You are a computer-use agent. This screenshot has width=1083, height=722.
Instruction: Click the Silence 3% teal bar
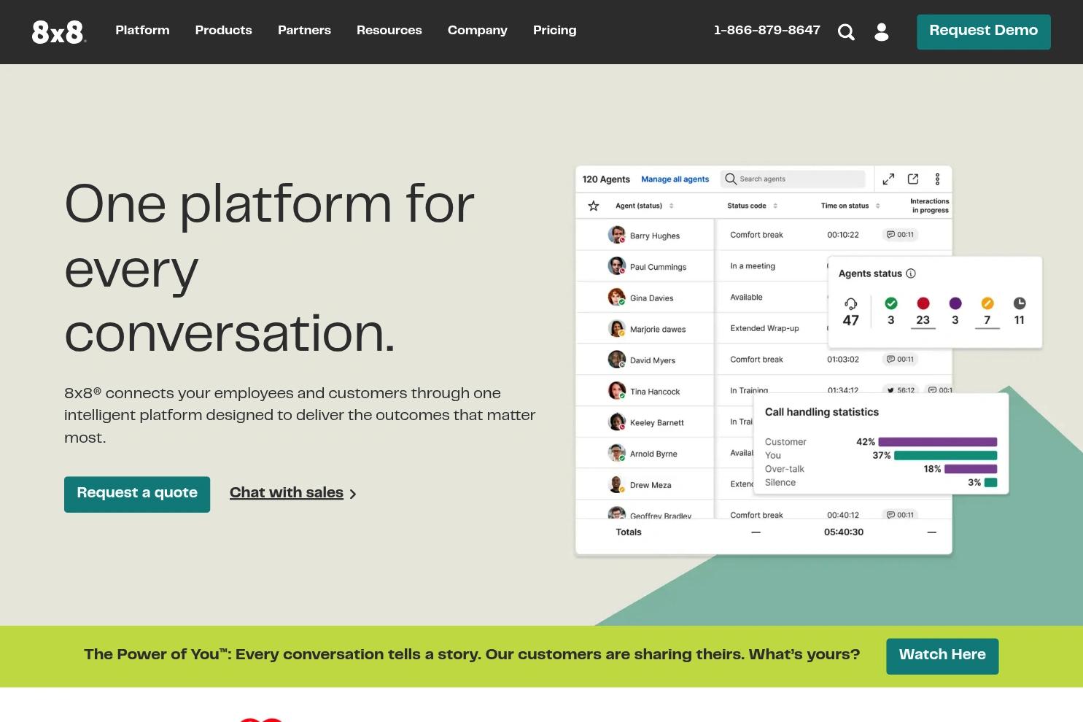click(991, 483)
